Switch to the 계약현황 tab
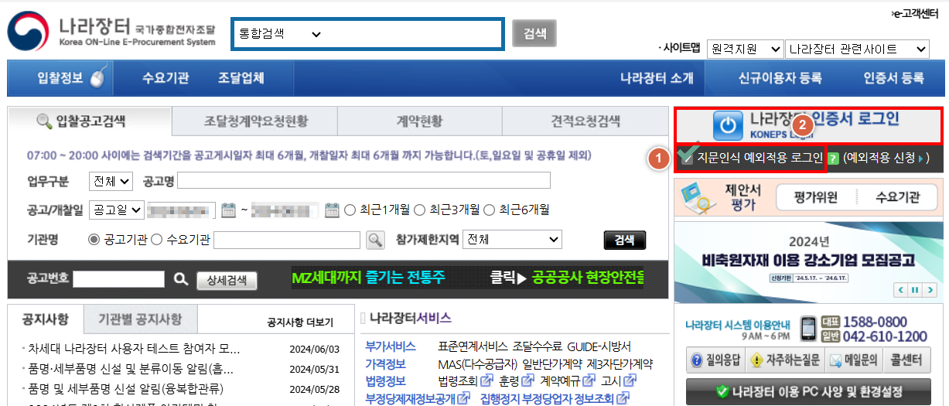The height and width of the screenshot is (406, 949). [420, 121]
